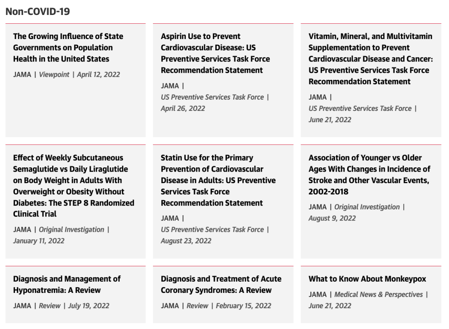The width and height of the screenshot is (449, 329).
Task: Click the Review label under Hyponatremia article
Action: 50,306
